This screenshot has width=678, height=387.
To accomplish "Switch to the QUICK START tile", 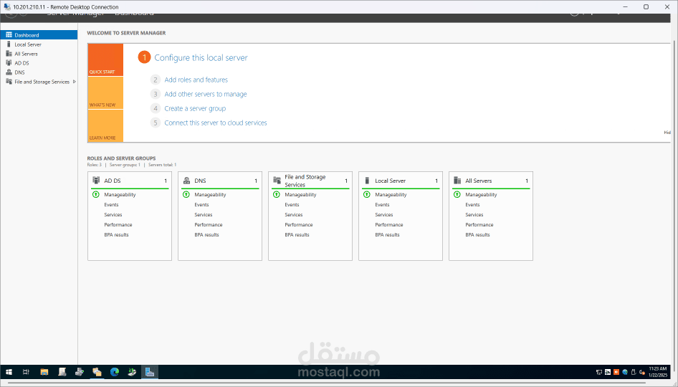I will tap(105, 59).
